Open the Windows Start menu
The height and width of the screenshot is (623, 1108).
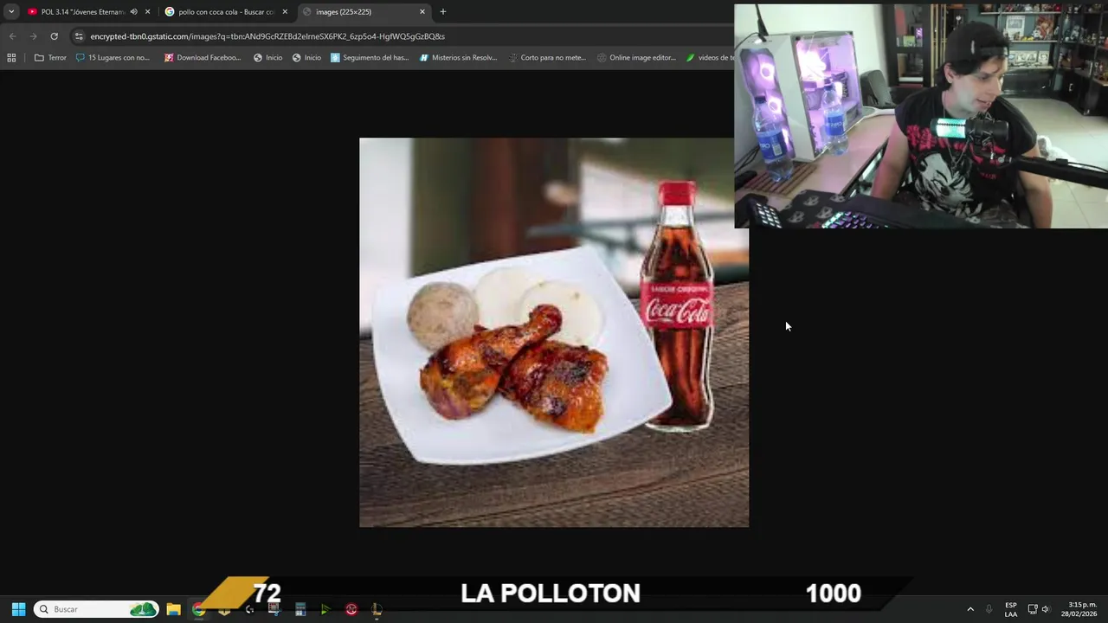coord(18,609)
